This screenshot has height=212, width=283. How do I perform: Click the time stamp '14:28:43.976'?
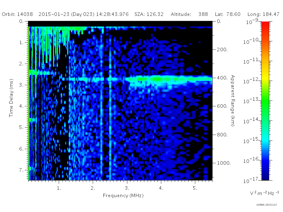click(x=112, y=14)
